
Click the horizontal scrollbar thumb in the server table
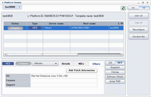[x=42, y=55]
